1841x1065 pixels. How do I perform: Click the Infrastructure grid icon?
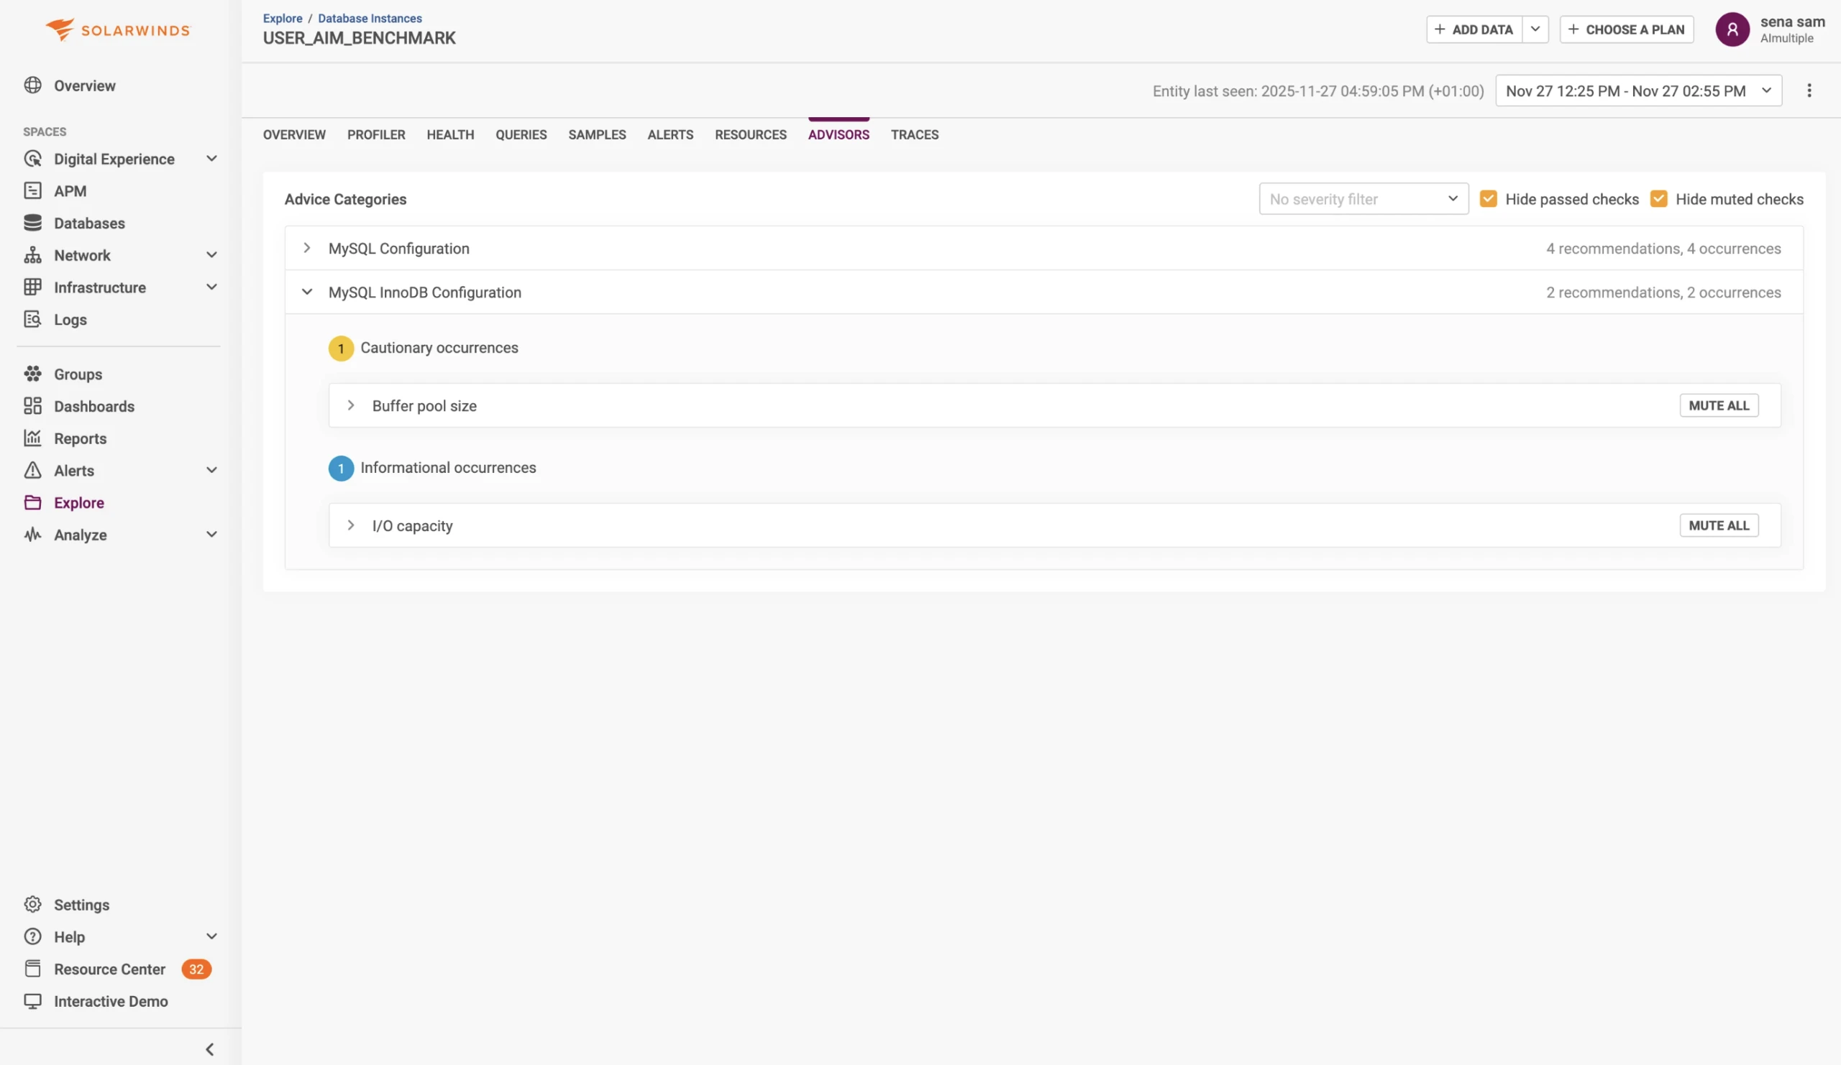[32, 287]
